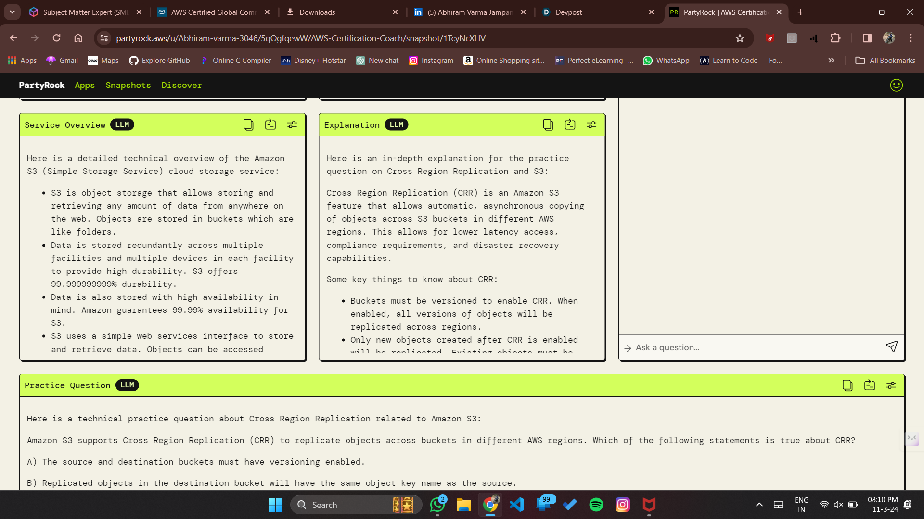924x519 pixels.
Task: Expand hidden system tray icons chevron
Action: click(759, 505)
